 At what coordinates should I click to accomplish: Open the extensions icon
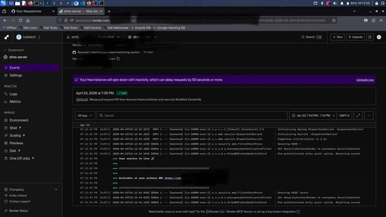coord(374,20)
